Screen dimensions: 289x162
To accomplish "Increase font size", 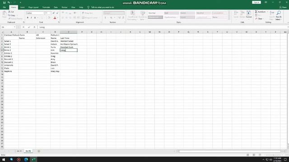I will pos(54,13).
